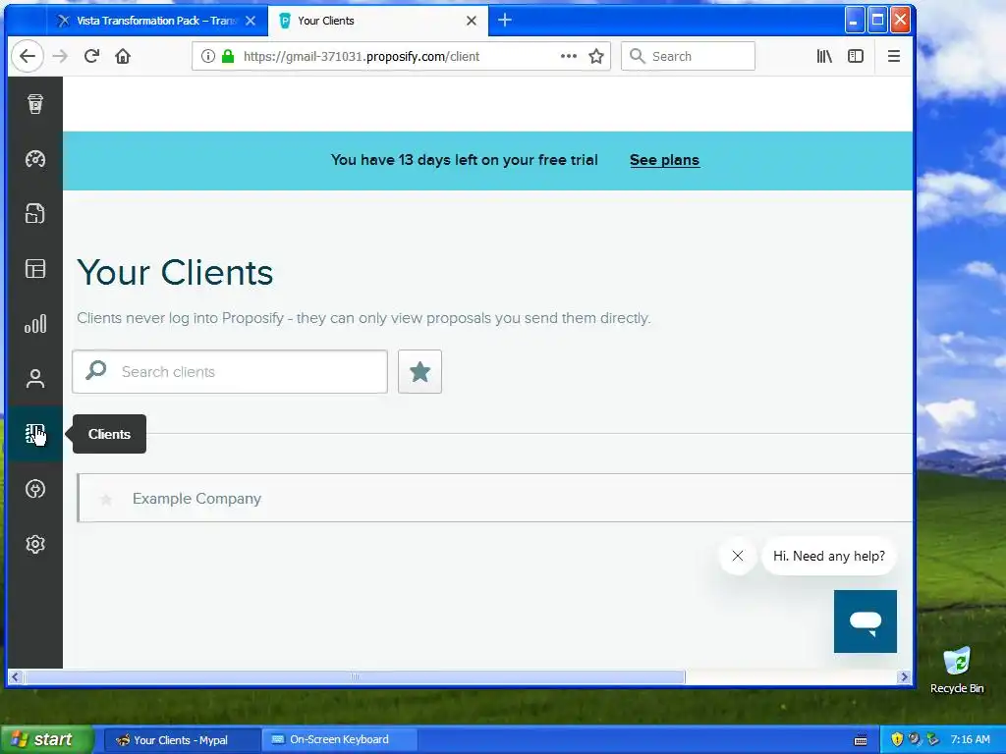Select Your Clients - Mypal taskbar button
The height and width of the screenshot is (754, 1006).
click(180, 740)
